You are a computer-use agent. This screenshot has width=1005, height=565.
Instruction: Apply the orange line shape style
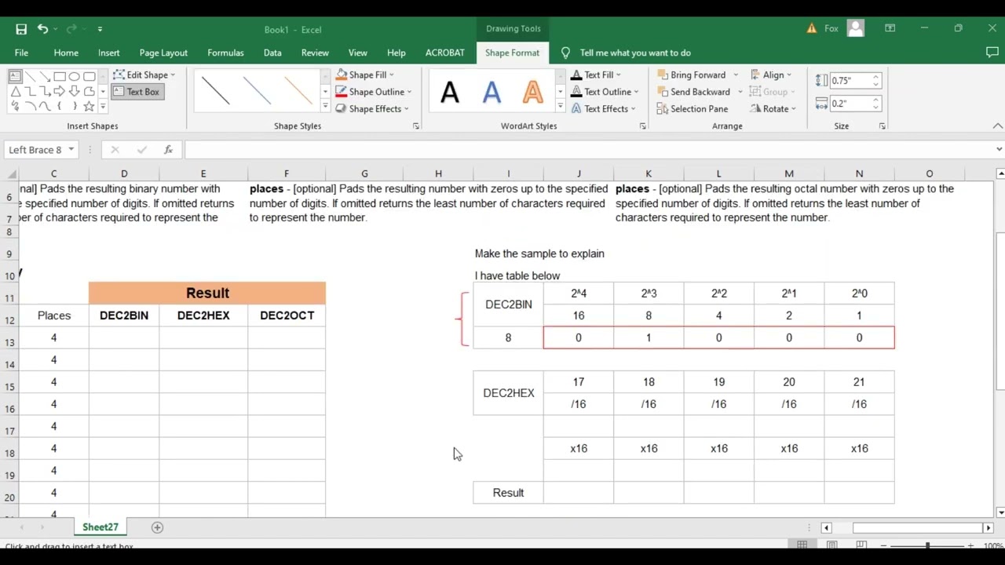[x=298, y=92]
